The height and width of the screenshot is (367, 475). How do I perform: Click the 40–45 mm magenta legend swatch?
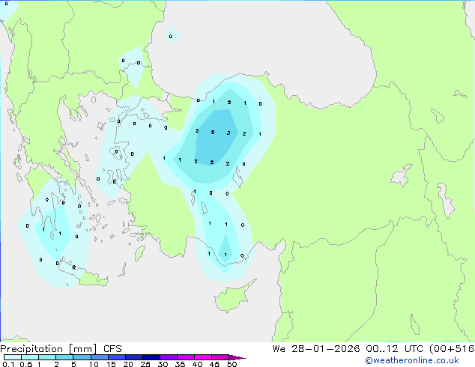[203, 357]
